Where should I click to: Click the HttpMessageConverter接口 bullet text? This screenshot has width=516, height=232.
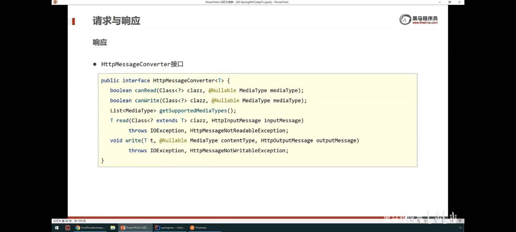pos(142,64)
